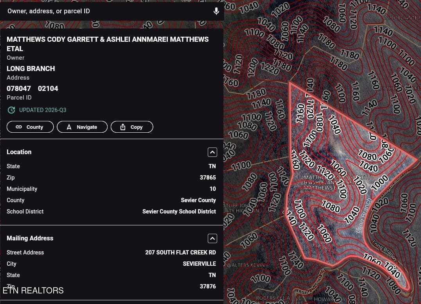Viewport: 421px width, 304px height.
Task: Click the microphone voice search icon
Action: [x=216, y=11]
